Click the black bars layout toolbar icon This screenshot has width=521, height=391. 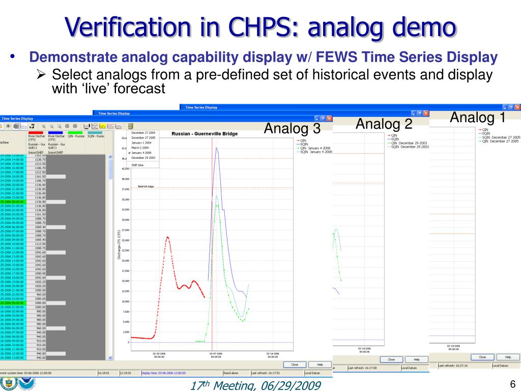click(32, 126)
